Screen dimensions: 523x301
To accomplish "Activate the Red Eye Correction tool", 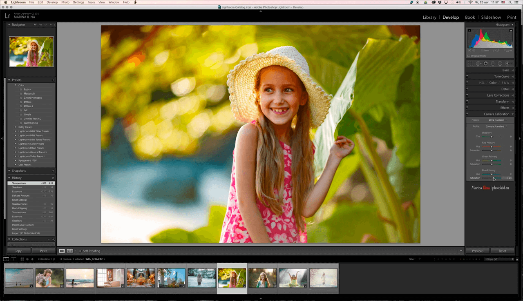I will pyautogui.click(x=486, y=64).
